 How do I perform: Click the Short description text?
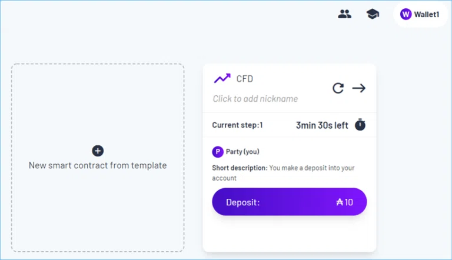[283, 173]
